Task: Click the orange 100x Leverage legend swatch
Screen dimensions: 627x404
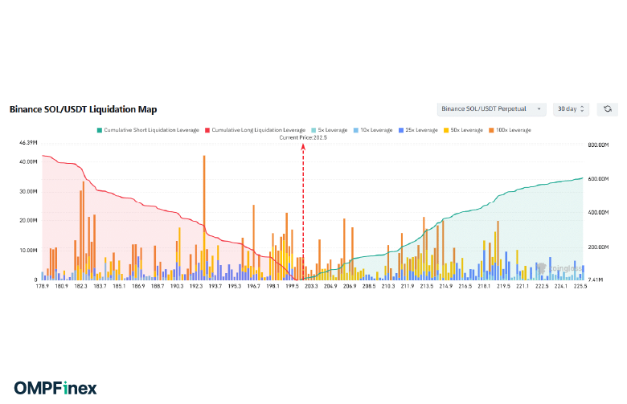Action: 491,130
